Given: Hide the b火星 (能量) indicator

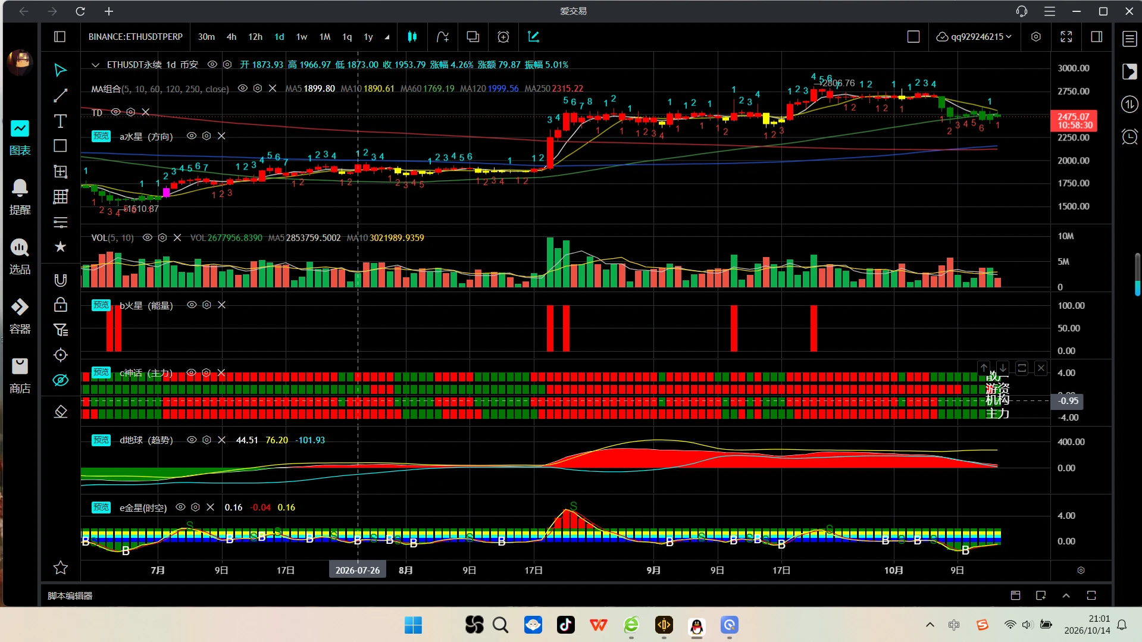Looking at the screenshot, I should tap(192, 305).
